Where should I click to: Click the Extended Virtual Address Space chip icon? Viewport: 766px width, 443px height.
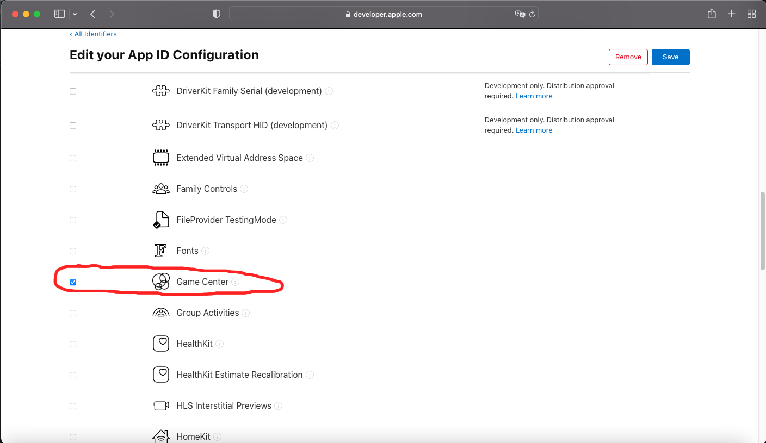[x=161, y=157]
